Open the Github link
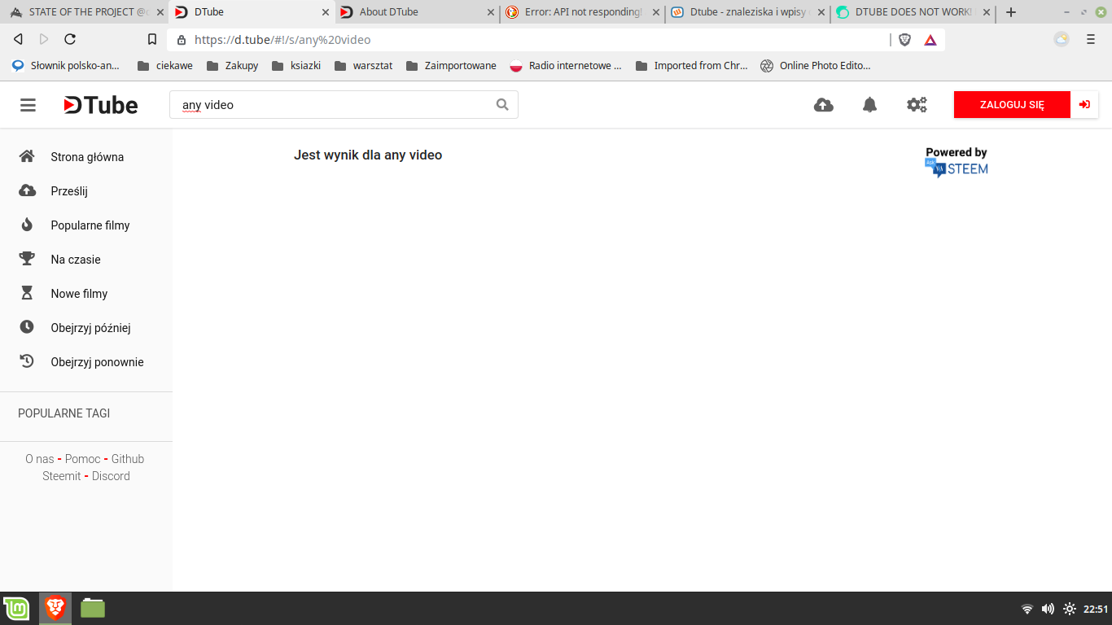 (128, 459)
